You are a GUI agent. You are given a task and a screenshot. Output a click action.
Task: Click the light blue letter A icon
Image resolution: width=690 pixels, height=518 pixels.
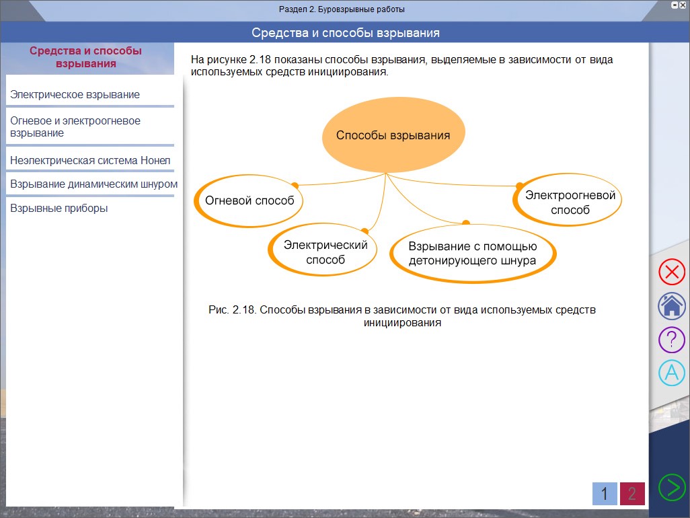pos(670,373)
